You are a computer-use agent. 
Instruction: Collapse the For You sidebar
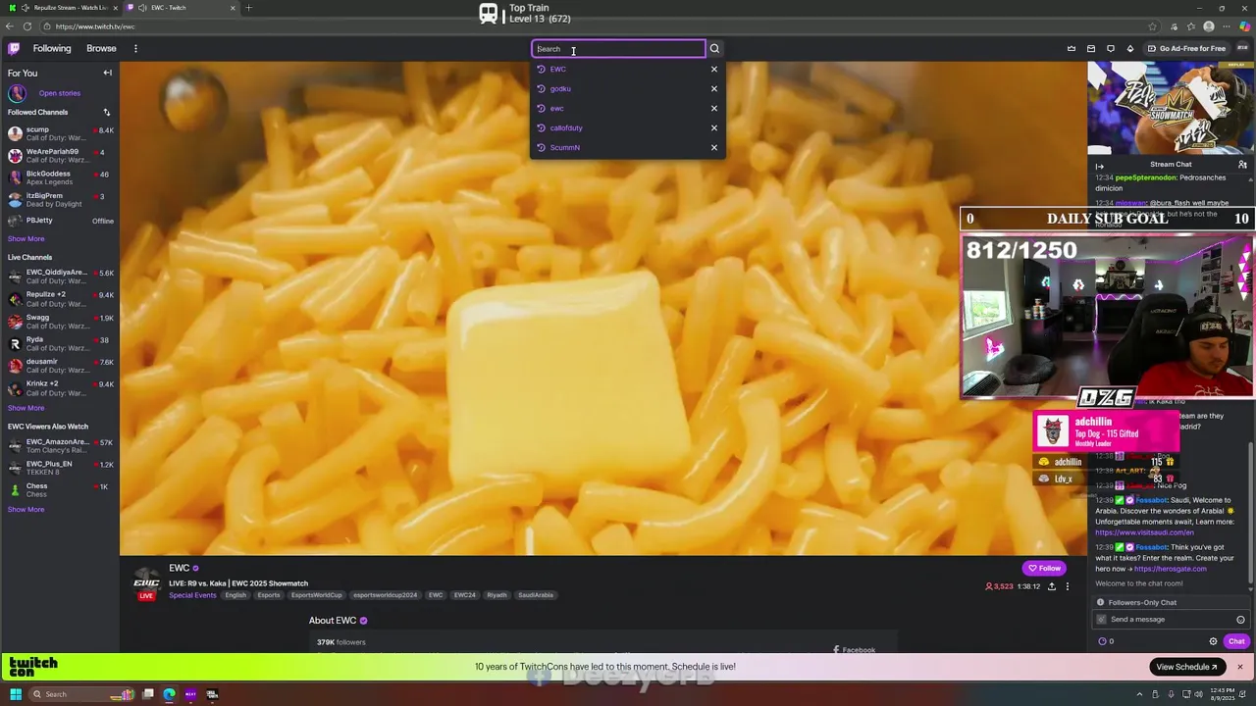(108, 73)
